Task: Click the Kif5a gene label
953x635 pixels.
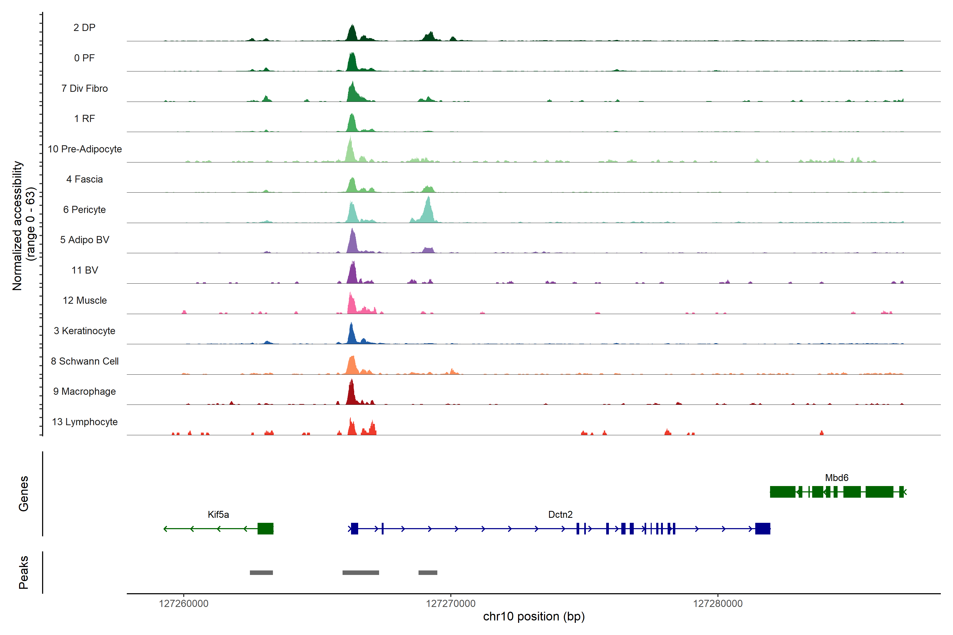Action: [x=218, y=514]
